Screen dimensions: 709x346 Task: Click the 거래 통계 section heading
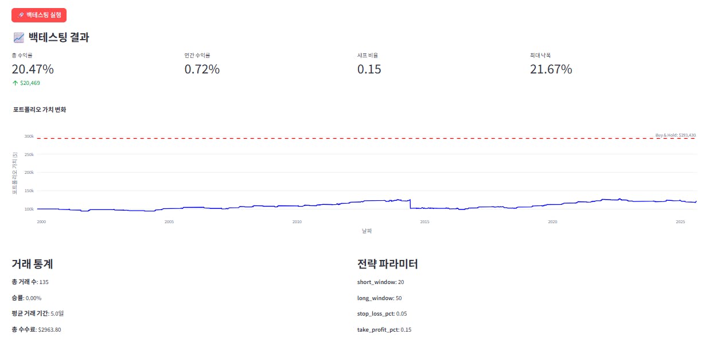pos(32,264)
